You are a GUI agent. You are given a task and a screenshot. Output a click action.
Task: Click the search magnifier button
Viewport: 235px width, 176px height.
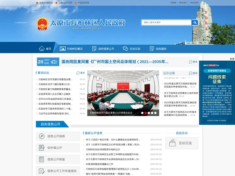tap(195, 22)
